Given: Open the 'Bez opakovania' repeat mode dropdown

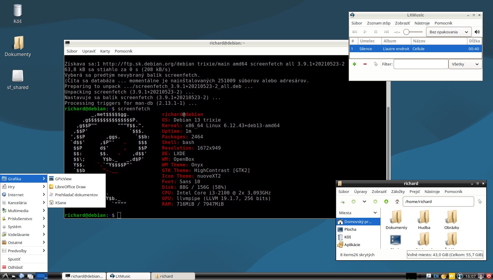Looking at the screenshot, I should tap(448, 32).
